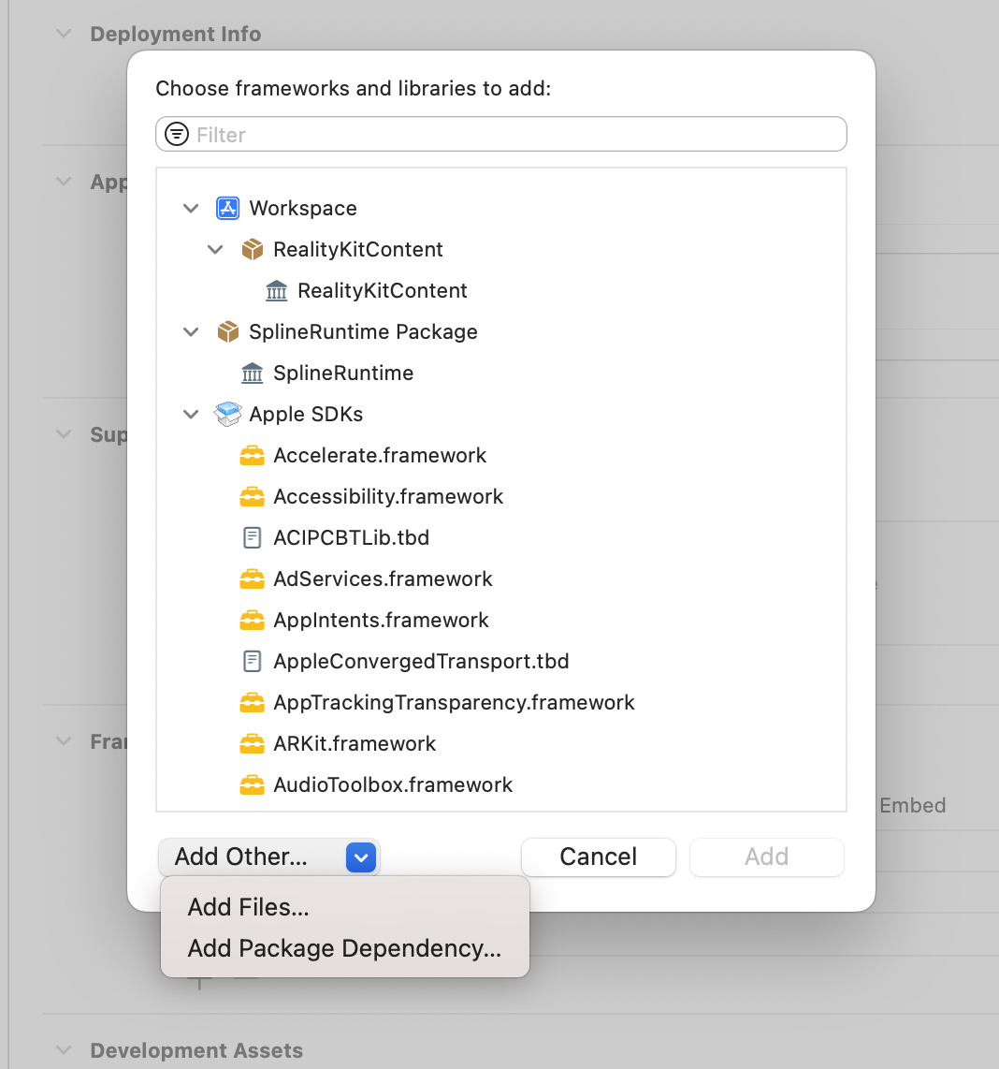Click the Cancel button
This screenshot has width=999, height=1069.
tap(599, 857)
